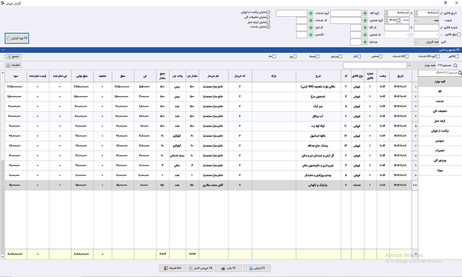Click the green plus beside ویزیتور field

(365, 42)
